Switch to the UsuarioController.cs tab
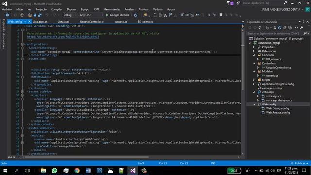311x175 pixels. tap(92, 22)
